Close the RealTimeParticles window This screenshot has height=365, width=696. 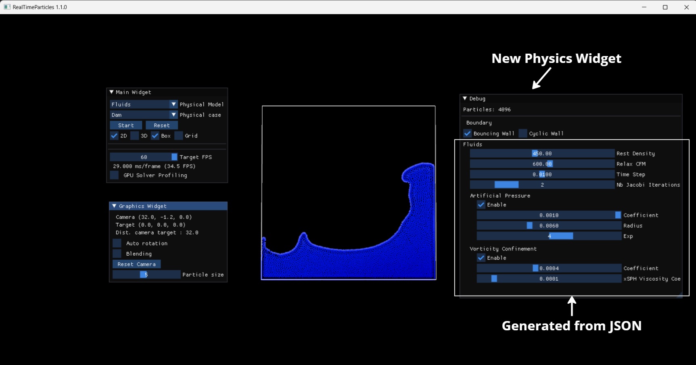pyautogui.click(x=686, y=7)
